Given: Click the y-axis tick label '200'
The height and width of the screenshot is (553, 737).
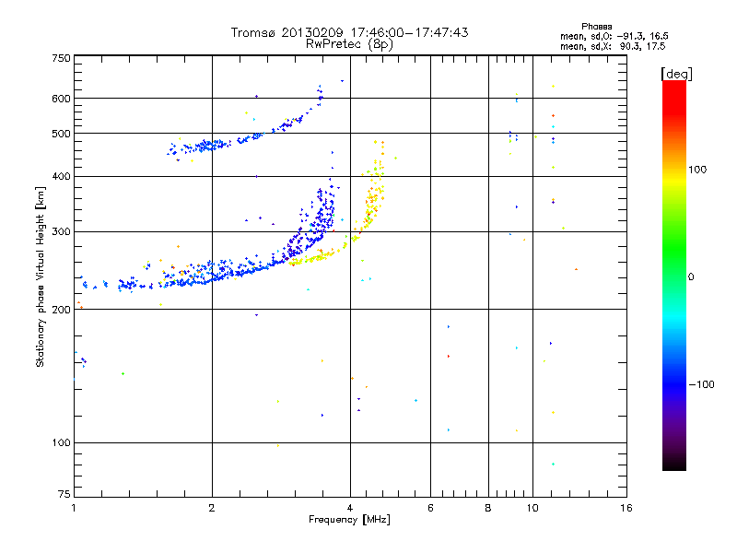Looking at the screenshot, I should 61,310.
